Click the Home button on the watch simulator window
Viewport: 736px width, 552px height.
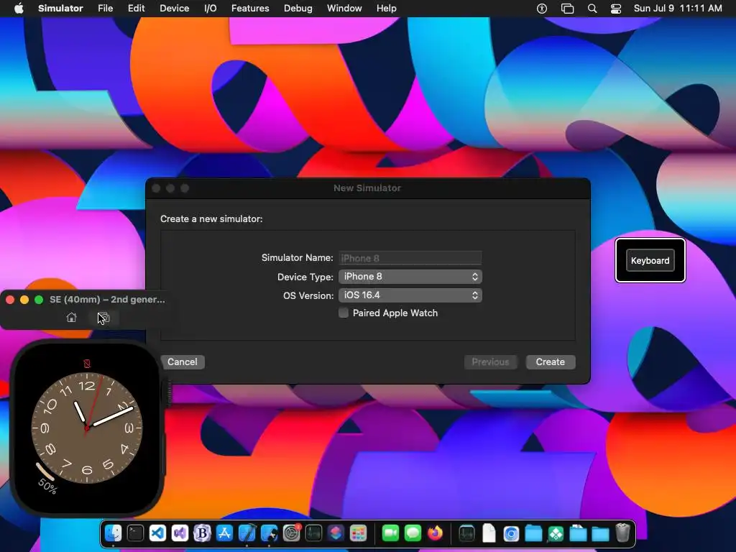coord(71,318)
